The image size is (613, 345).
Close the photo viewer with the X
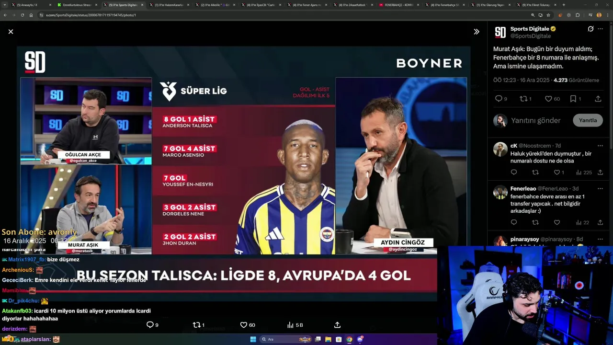tap(11, 32)
